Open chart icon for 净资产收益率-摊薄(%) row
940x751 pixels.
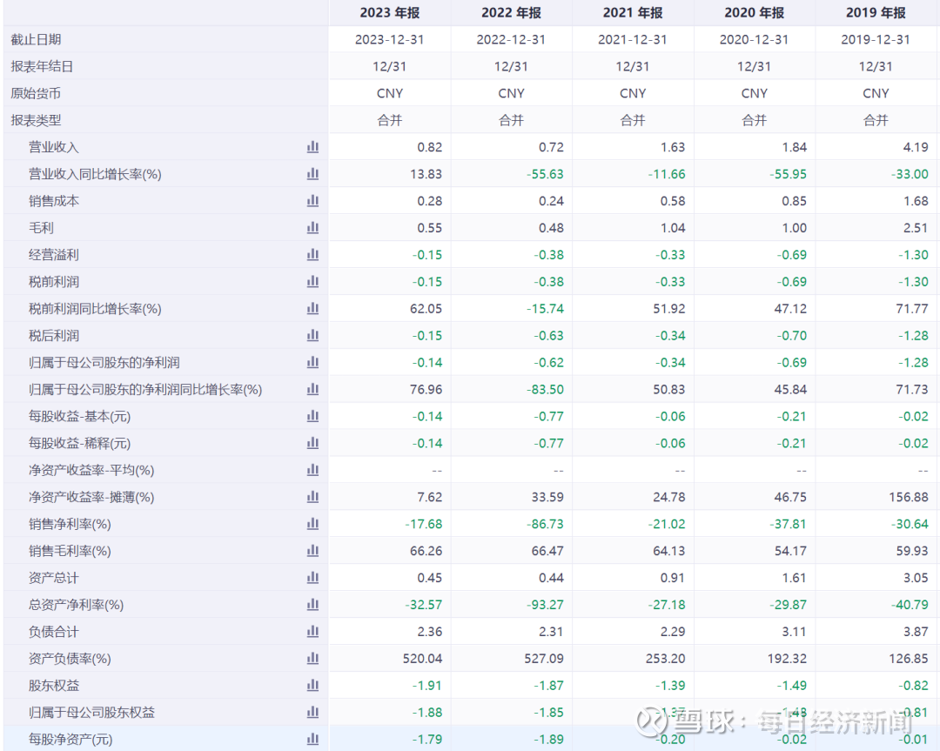(x=313, y=497)
